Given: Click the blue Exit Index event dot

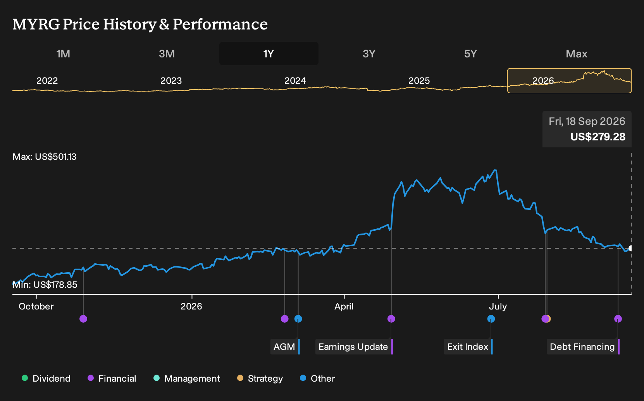Looking at the screenshot, I should coord(491,319).
